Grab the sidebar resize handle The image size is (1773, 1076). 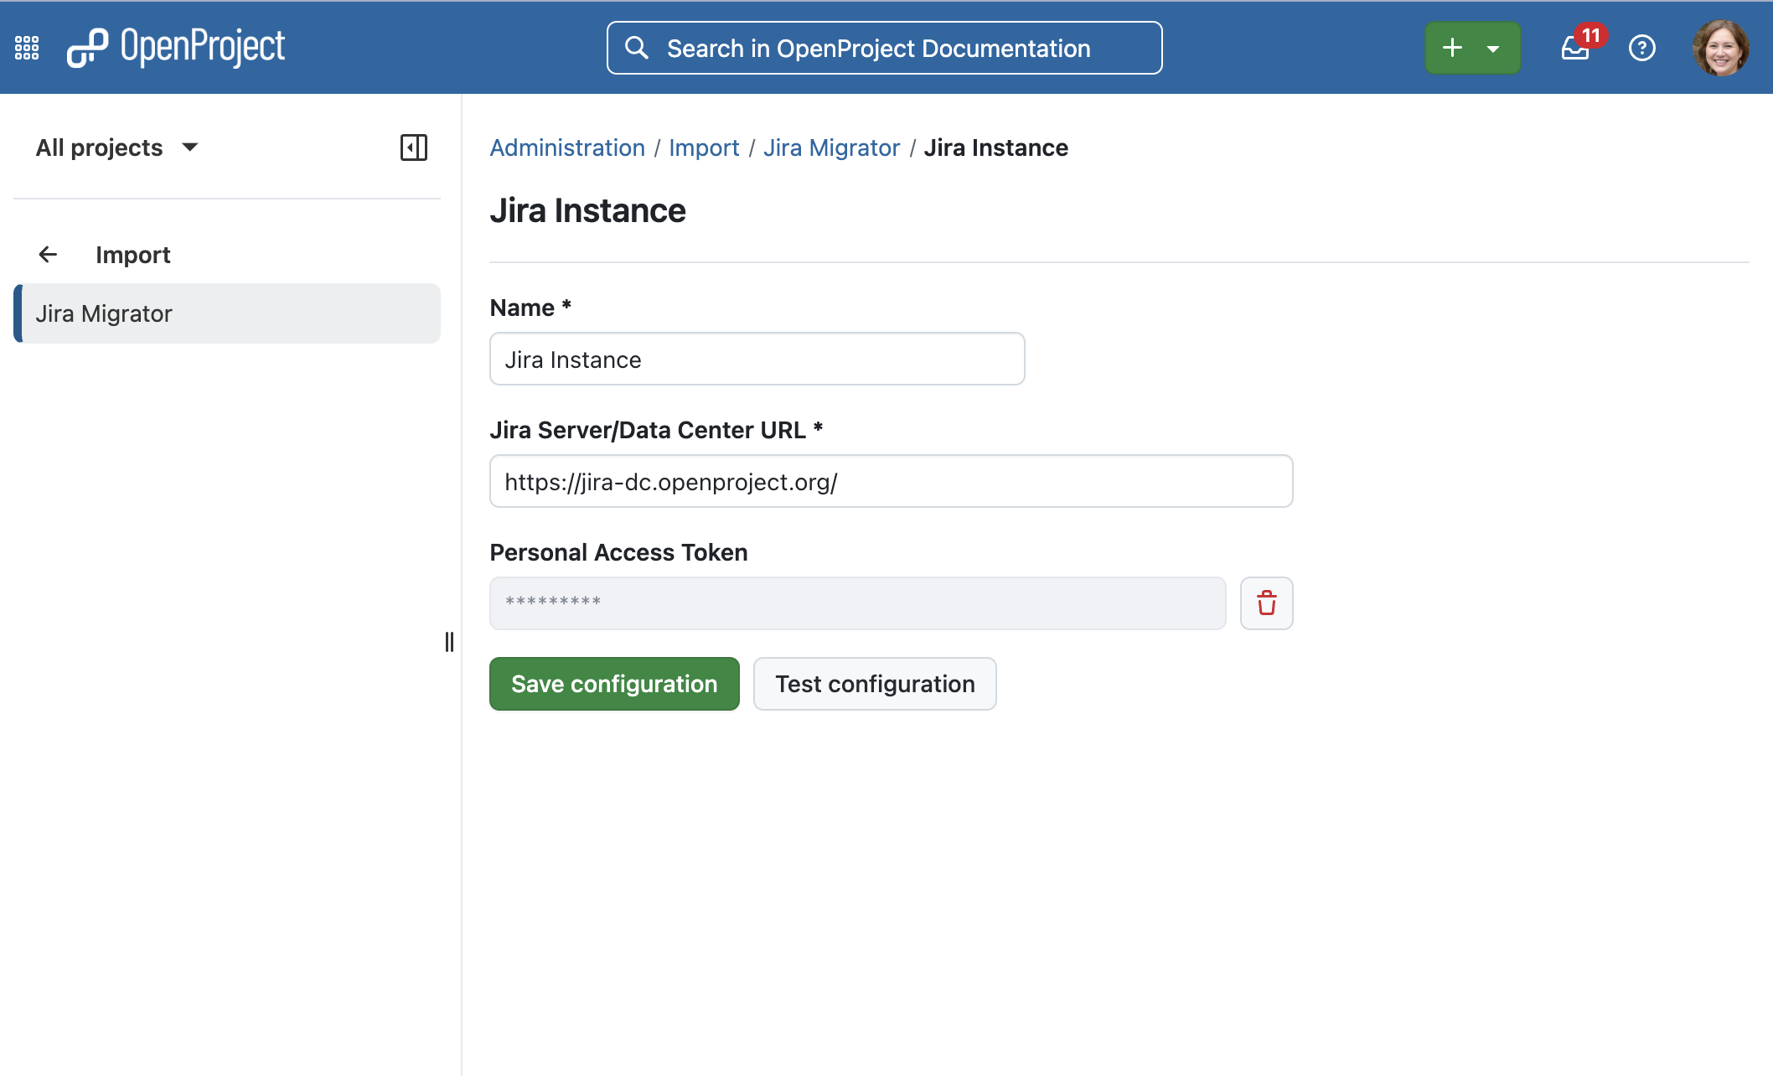pos(449,642)
